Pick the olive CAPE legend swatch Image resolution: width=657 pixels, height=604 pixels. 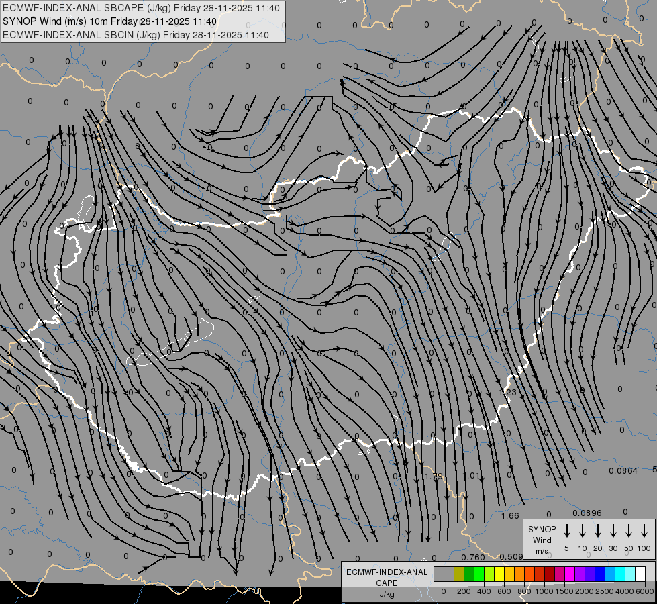pyautogui.click(x=459, y=574)
